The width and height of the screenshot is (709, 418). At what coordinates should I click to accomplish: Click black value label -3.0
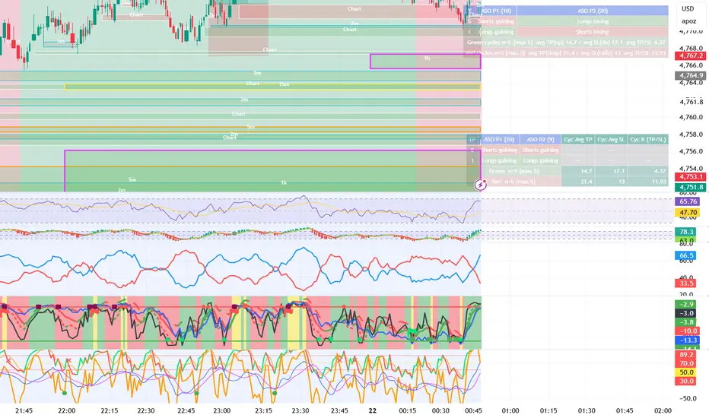[x=686, y=313]
